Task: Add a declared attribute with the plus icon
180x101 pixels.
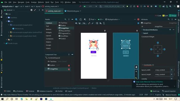Action: tap(170, 30)
